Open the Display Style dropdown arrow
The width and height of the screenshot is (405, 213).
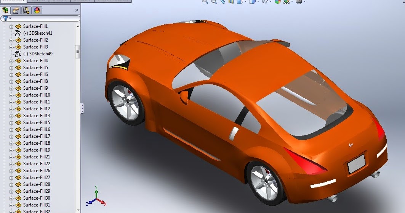click(x=258, y=2)
